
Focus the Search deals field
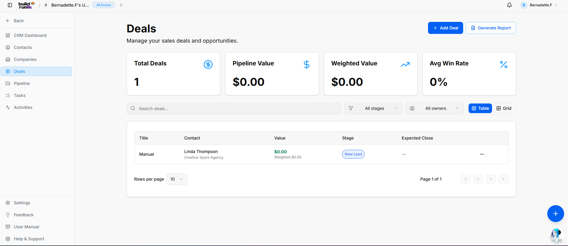pos(234,108)
